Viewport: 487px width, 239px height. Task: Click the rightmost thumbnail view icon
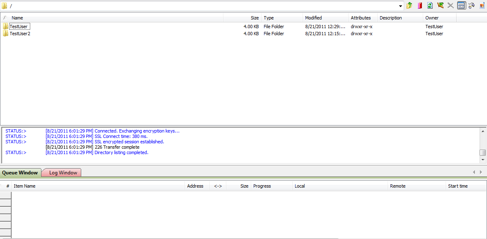click(482, 5)
